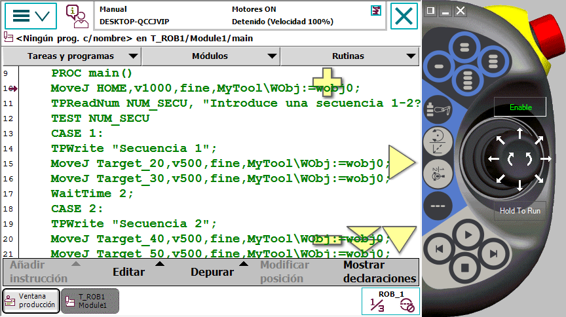The height and width of the screenshot is (317, 566).
Task: Select MoveJ Target_30 instruction
Action: tap(220, 179)
